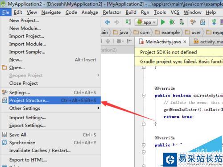The height and width of the screenshot is (167, 223).
Task: Open the Run menu
Action: click(x=145, y=12)
